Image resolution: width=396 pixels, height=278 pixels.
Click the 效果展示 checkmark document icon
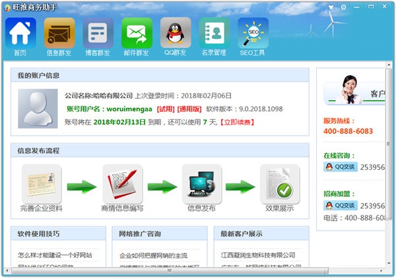pyautogui.click(x=280, y=184)
